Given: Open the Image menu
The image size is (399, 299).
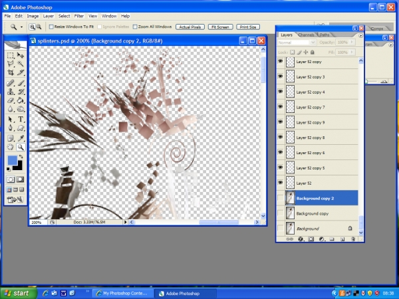Looking at the screenshot, I should pos(33,16).
